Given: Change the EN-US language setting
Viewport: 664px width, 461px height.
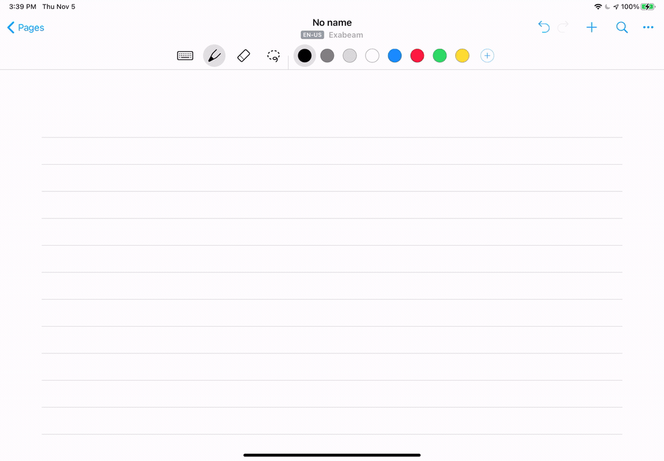Looking at the screenshot, I should 312,35.
